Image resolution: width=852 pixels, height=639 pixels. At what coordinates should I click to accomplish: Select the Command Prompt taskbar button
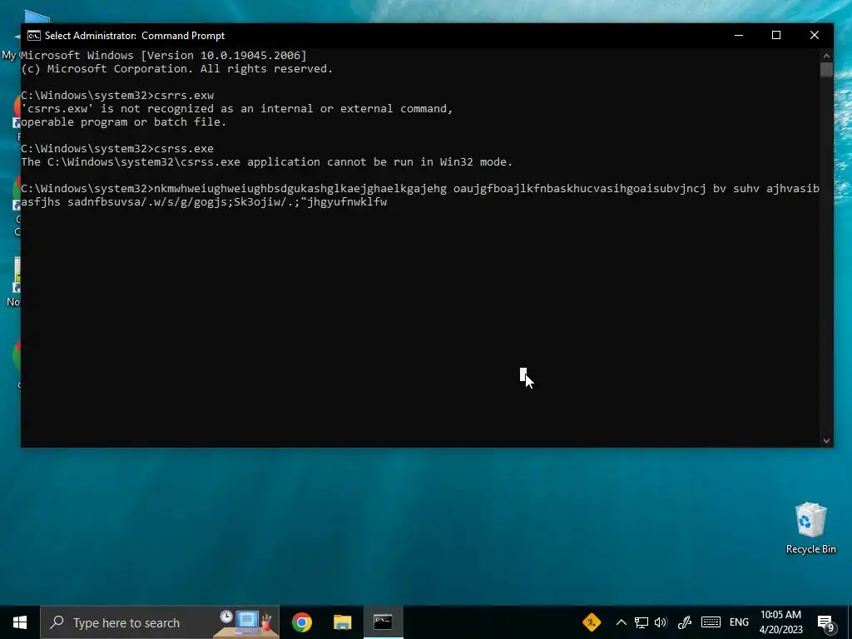coord(383,622)
